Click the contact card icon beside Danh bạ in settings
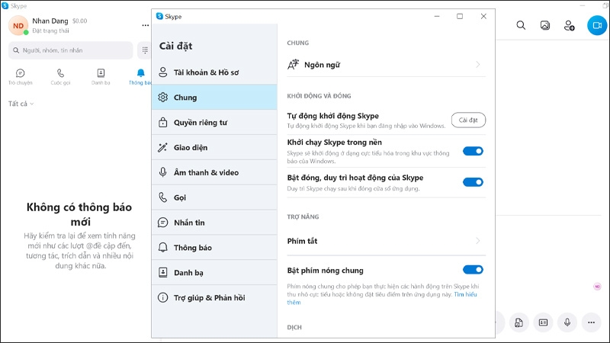Image resolution: width=610 pixels, height=343 pixels. coord(162,272)
